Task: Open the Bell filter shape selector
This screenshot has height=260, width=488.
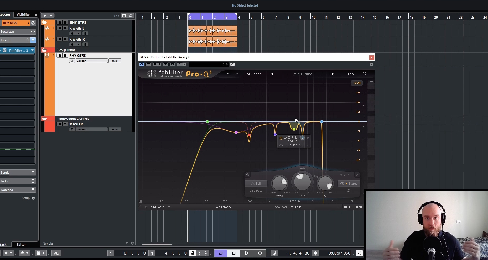Action: click(x=256, y=184)
